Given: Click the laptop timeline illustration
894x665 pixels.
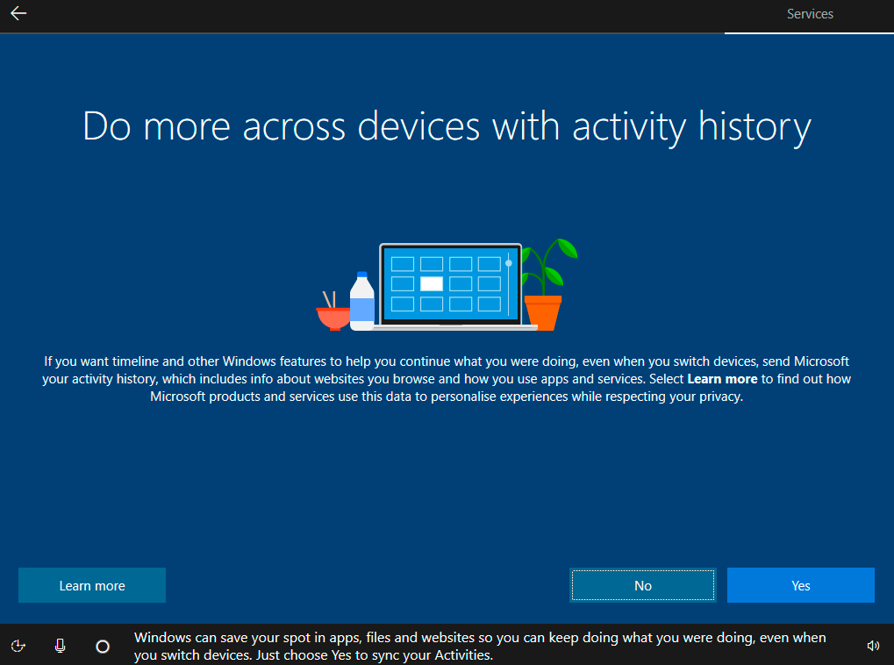Looking at the screenshot, I should [451, 285].
